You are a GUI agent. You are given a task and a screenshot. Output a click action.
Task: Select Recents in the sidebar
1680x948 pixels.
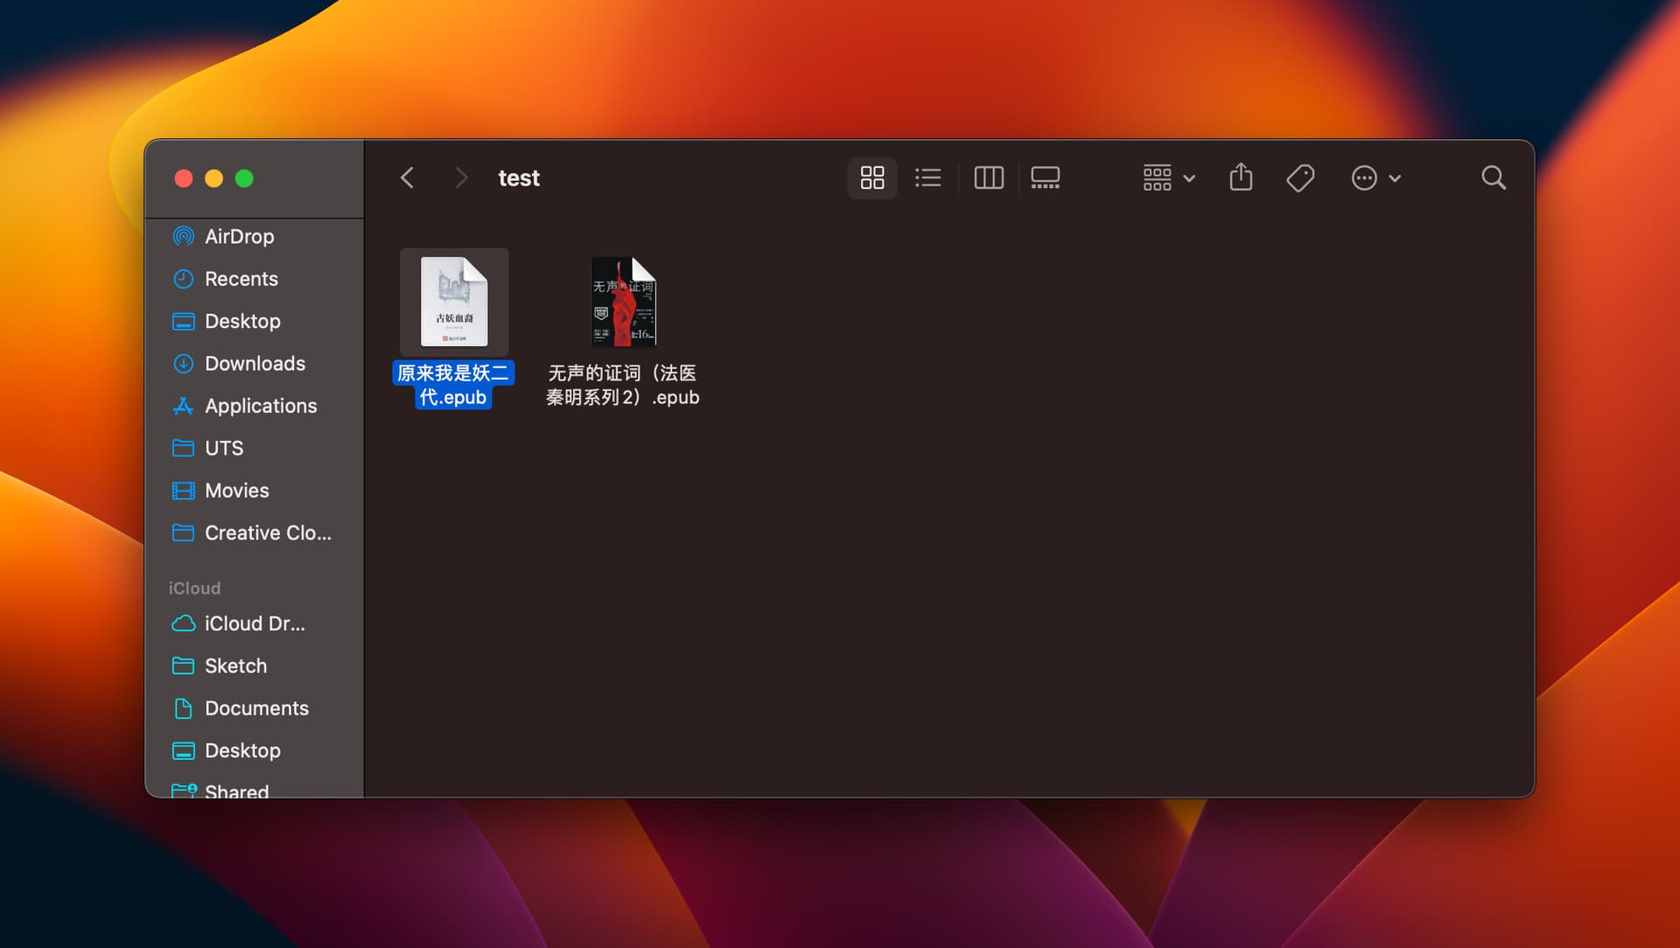[x=241, y=279]
